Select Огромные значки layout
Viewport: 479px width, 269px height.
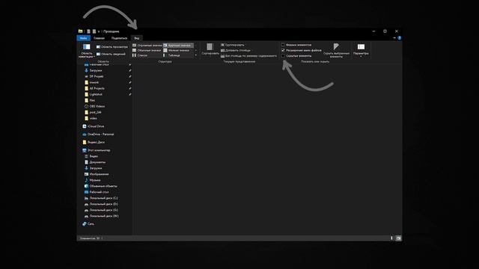[147, 45]
